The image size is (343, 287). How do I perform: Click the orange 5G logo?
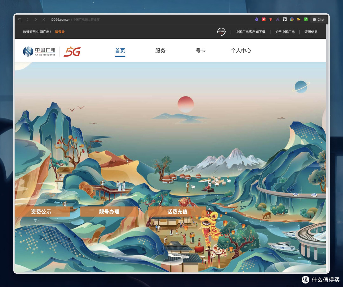pos(72,52)
